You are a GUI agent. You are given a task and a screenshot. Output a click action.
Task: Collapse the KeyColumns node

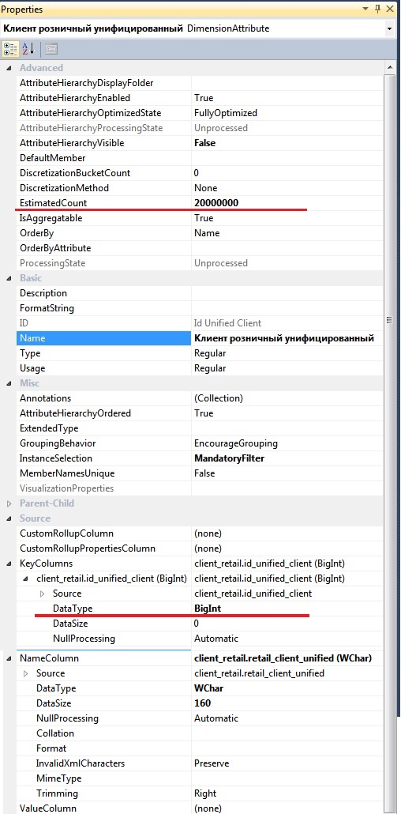coord(9,563)
